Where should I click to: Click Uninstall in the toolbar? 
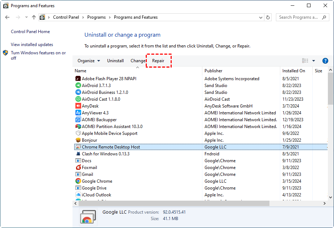115,61
